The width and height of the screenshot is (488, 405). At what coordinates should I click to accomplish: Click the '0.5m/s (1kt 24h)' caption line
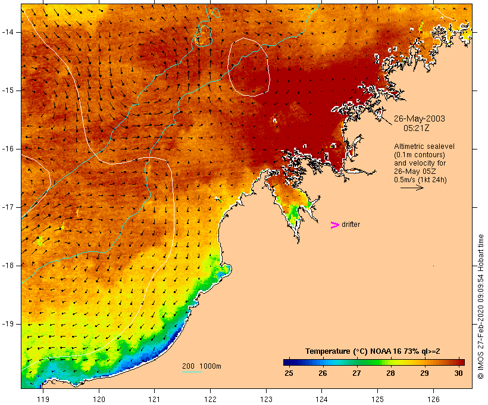click(x=420, y=180)
